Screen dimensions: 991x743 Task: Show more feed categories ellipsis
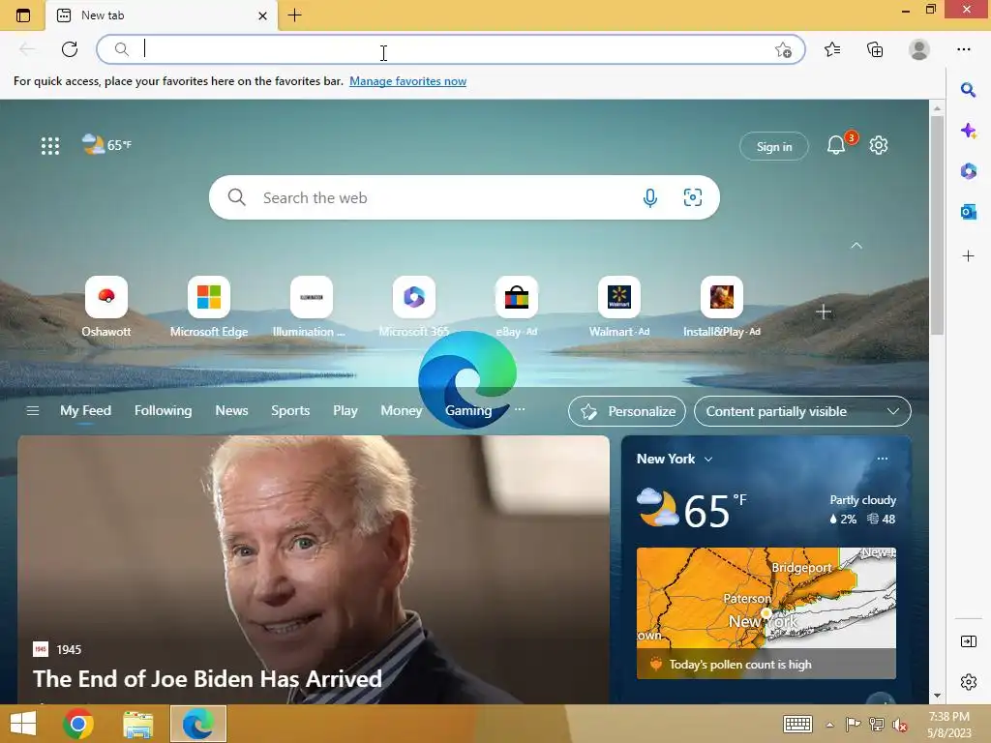[520, 409]
